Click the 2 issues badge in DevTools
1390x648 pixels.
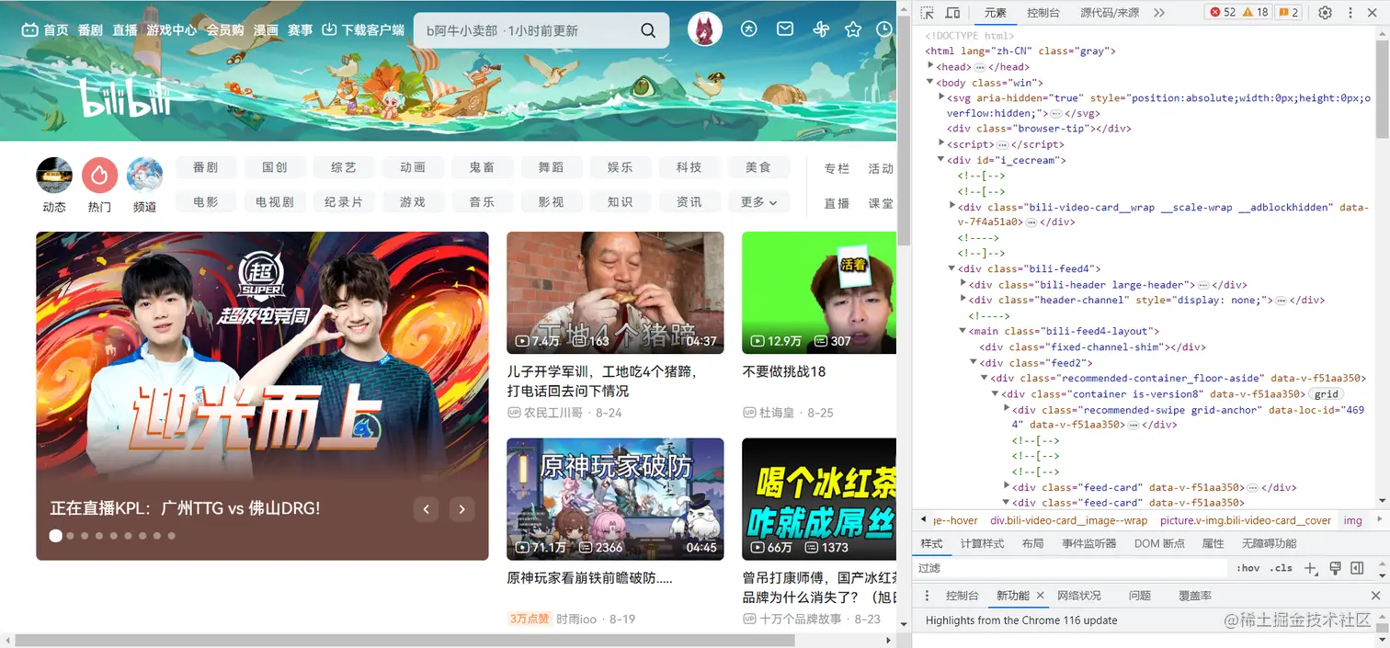tap(1290, 13)
